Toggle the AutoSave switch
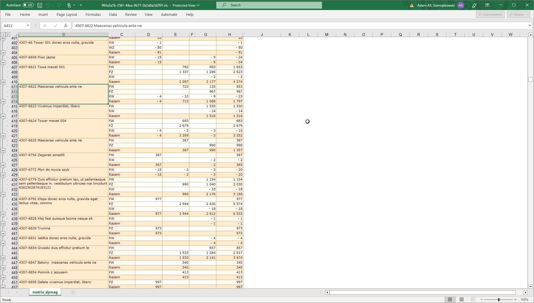 [x=28, y=5]
